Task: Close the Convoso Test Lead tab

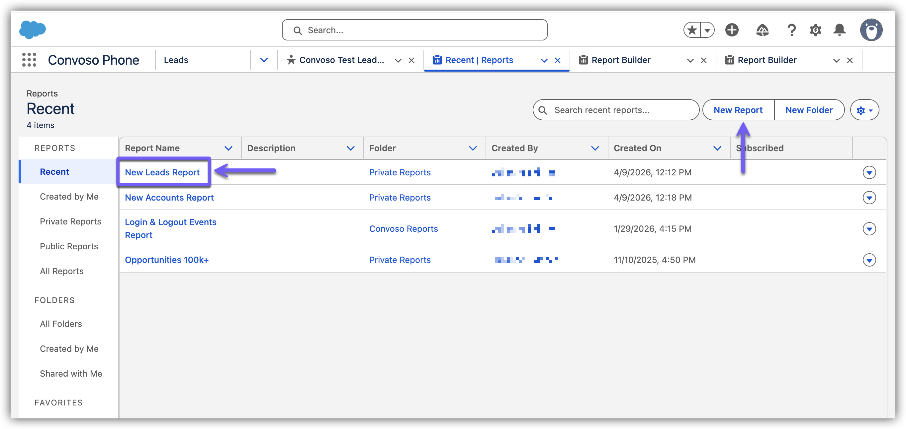Action: [x=411, y=60]
